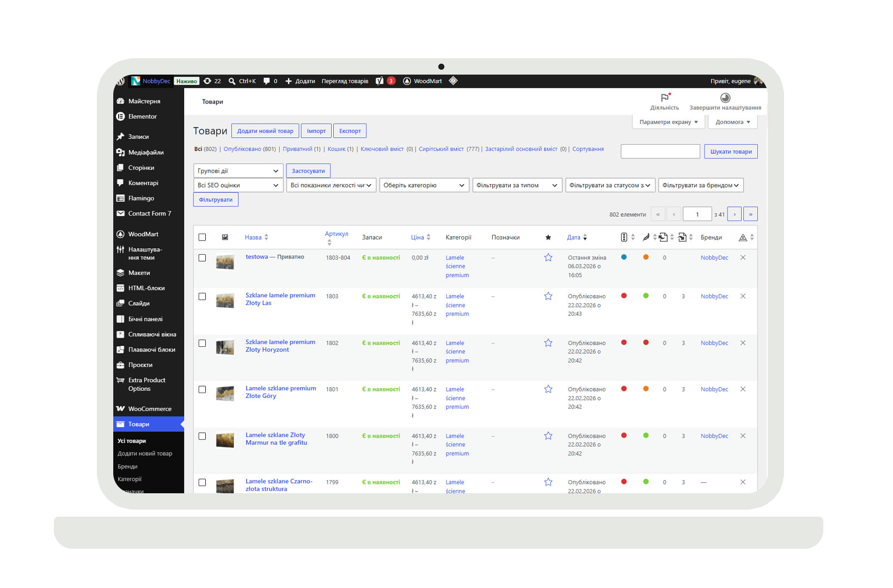The width and height of the screenshot is (893, 588).
Task: Open the Фільтрувати за типом dropdown
Action: coord(517,185)
